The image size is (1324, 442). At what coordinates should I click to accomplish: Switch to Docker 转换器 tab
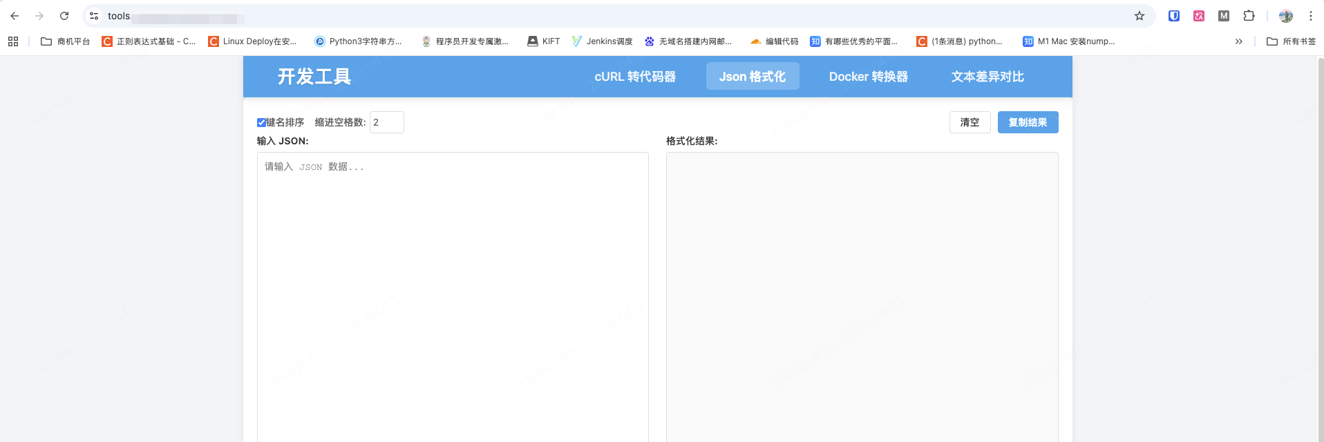pyautogui.click(x=868, y=77)
